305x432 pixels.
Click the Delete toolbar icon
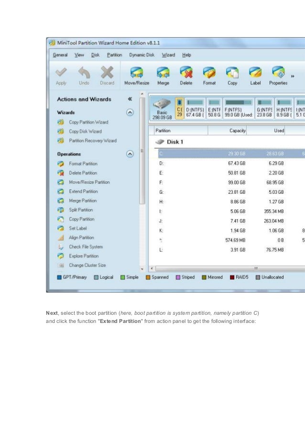click(x=186, y=72)
